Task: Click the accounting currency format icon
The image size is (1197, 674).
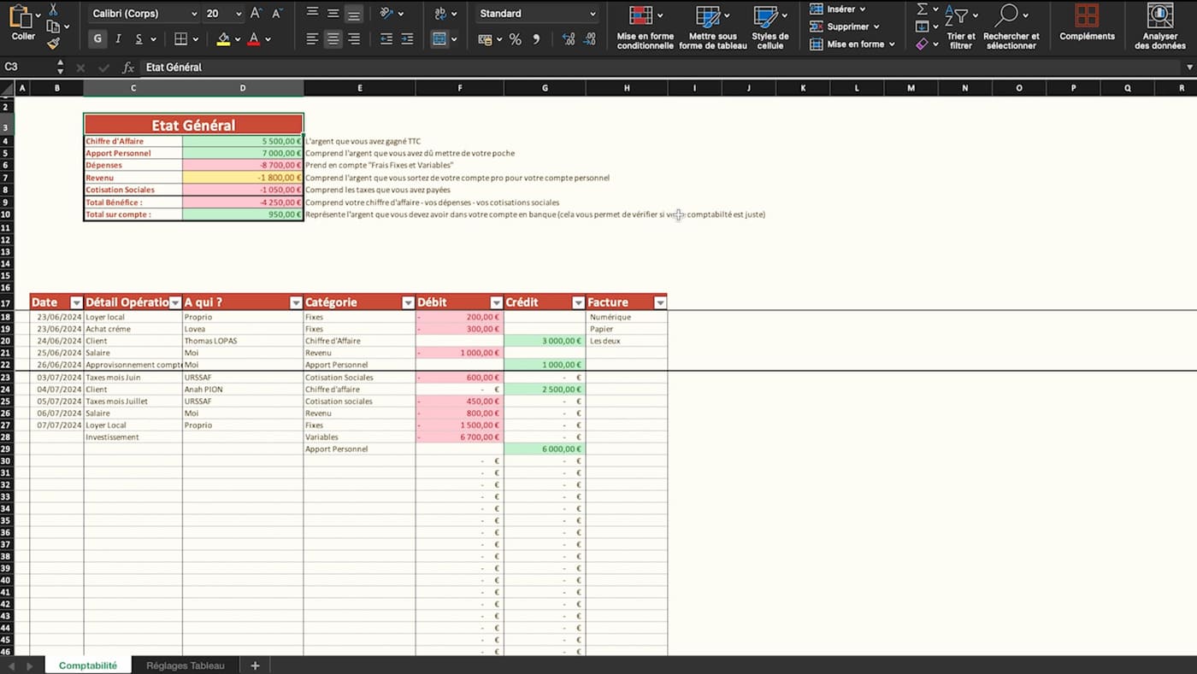Action: pyautogui.click(x=485, y=39)
